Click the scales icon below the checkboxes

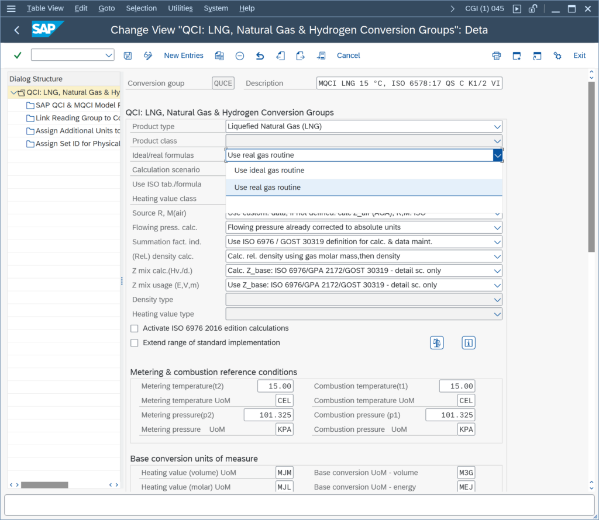point(436,342)
